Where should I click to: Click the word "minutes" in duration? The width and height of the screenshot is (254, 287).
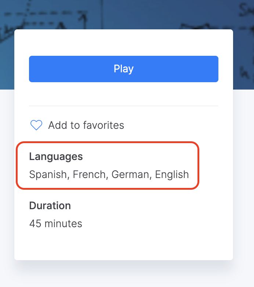click(x=63, y=224)
